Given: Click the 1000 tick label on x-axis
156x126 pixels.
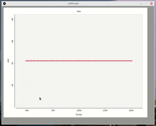Looking at the screenshot, I should [x=79, y=110].
